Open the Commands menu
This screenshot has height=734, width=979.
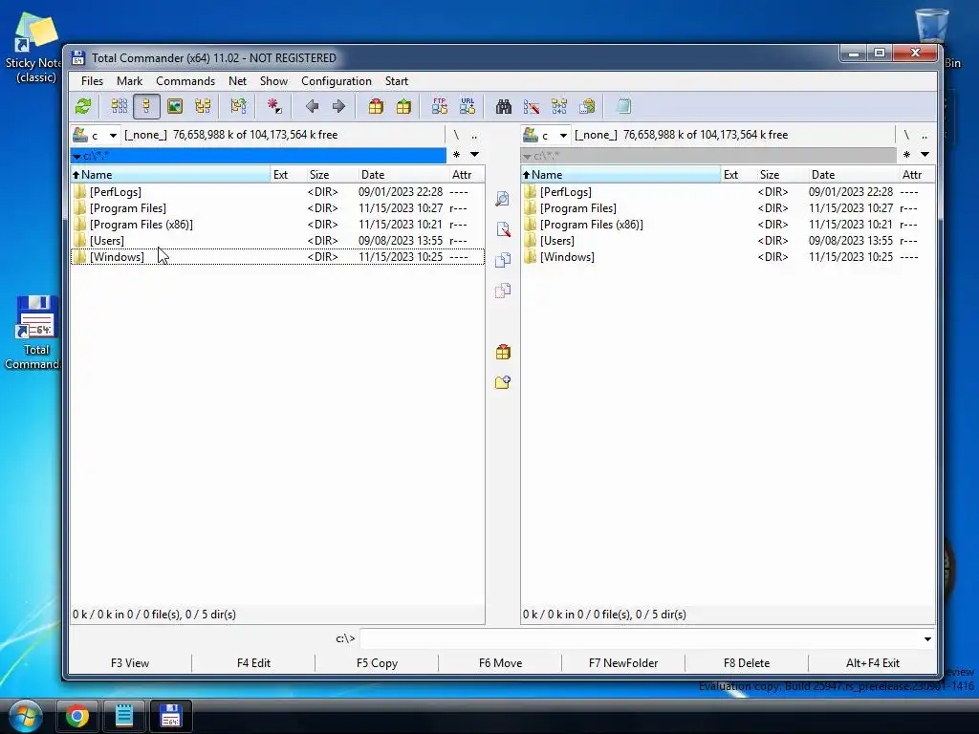click(x=185, y=81)
